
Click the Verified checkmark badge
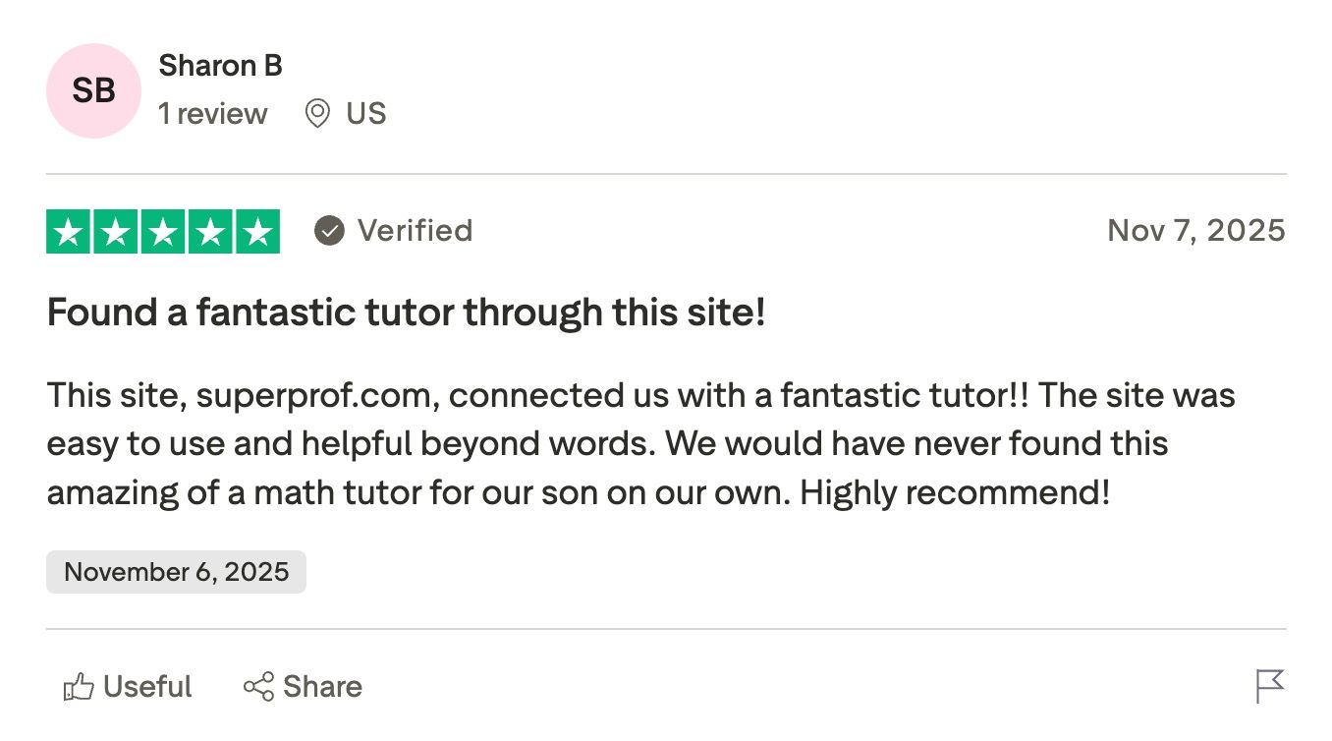328,231
